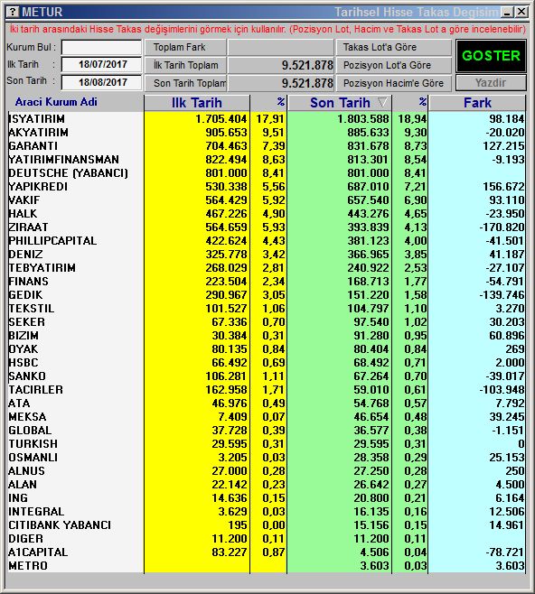The width and height of the screenshot is (535, 594).
Task: Select the CITIBANK YABANCI row
Action: pyautogui.click(x=267, y=525)
